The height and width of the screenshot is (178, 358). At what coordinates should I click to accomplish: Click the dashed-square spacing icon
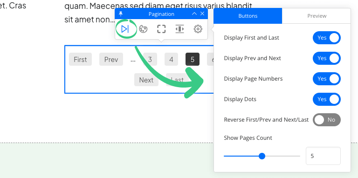(x=161, y=29)
